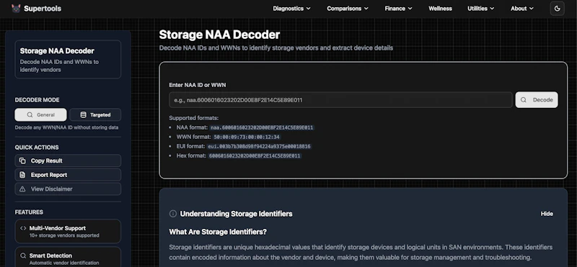
Task: Click the Decode button
Action: pyautogui.click(x=537, y=100)
